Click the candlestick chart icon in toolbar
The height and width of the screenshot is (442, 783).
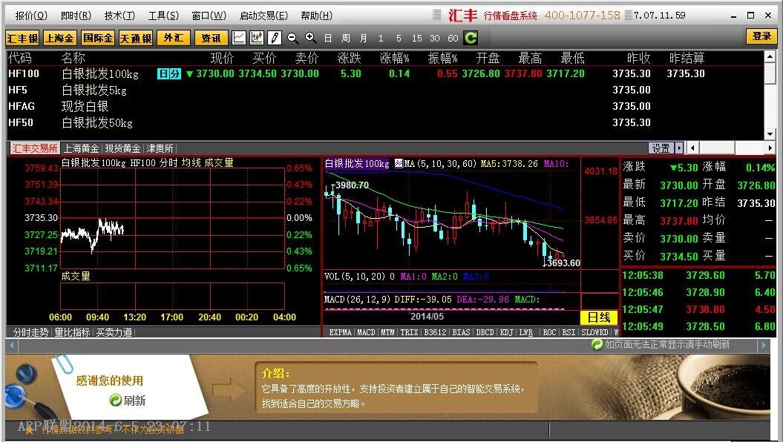257,38
